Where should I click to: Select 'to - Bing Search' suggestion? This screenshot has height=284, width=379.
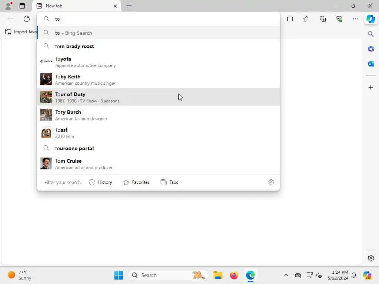158,33
